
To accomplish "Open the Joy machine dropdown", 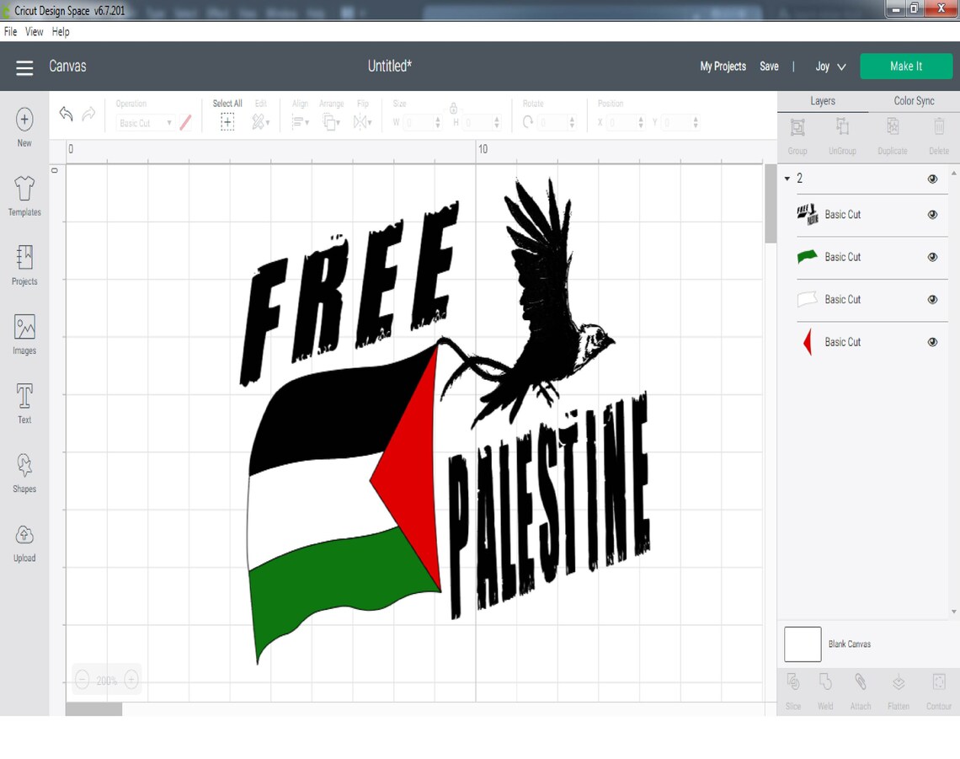I will pos(829,67).
